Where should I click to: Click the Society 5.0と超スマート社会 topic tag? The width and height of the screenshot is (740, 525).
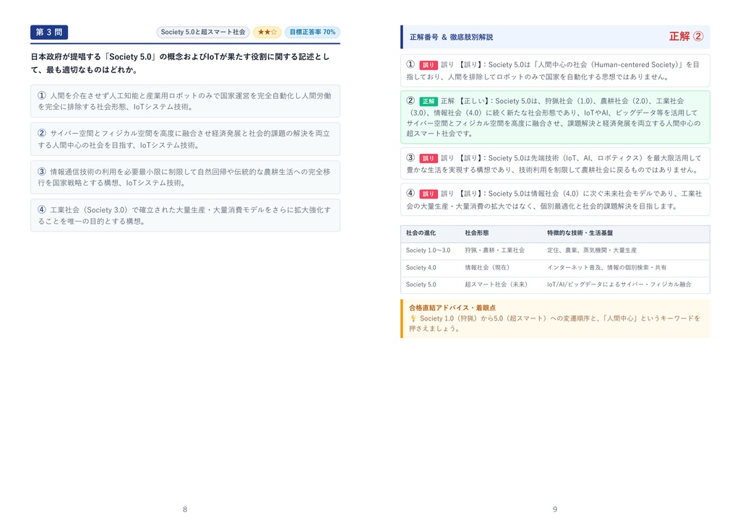(203, 32)
